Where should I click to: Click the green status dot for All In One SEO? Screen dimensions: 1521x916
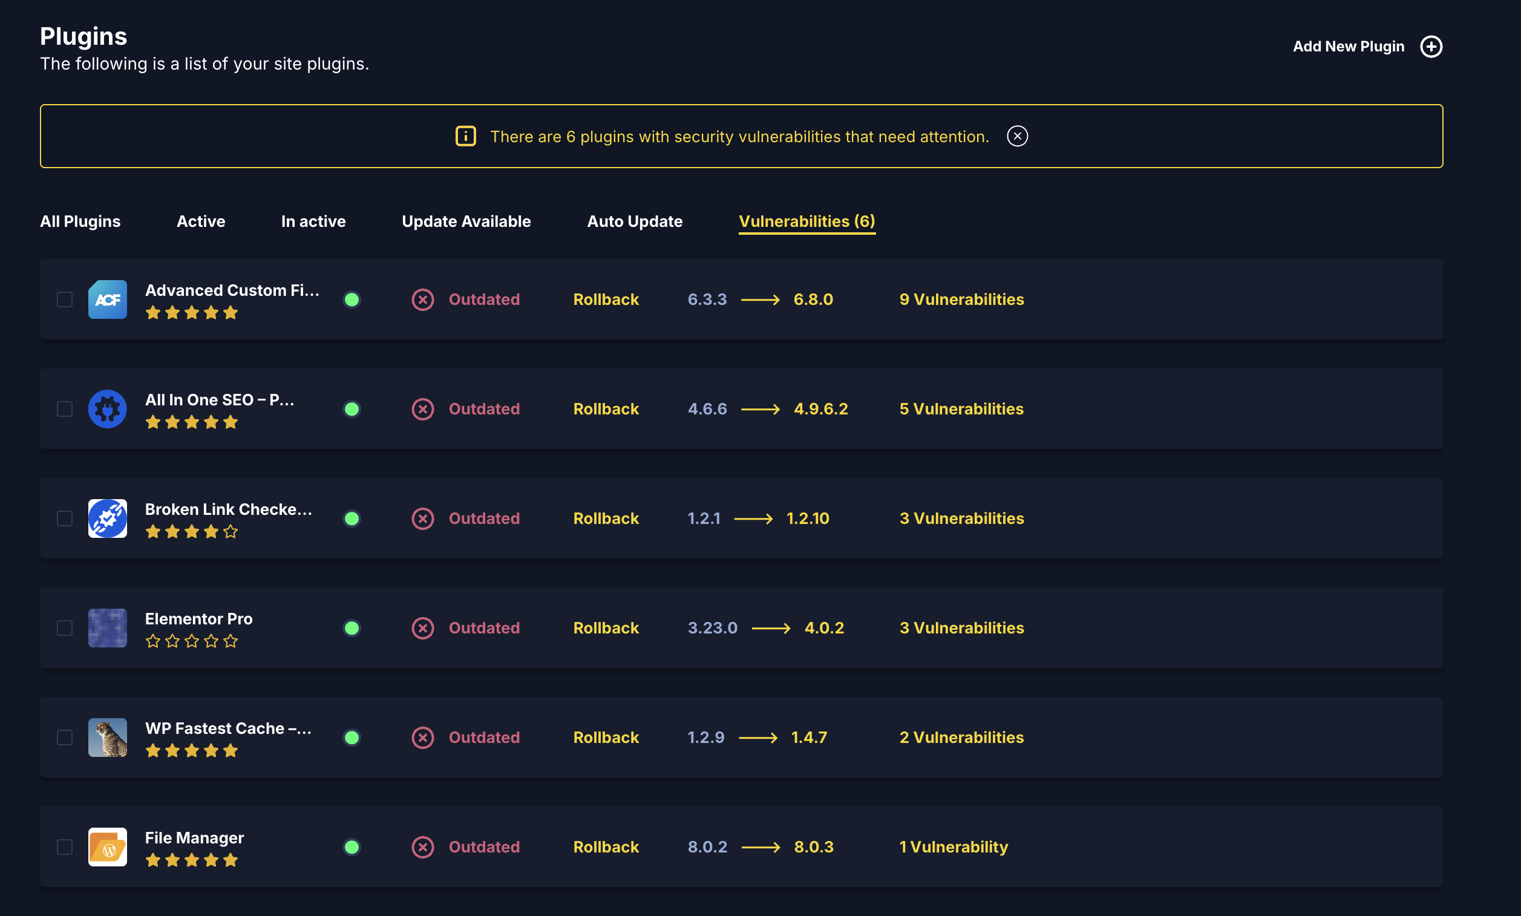point(352,408)
